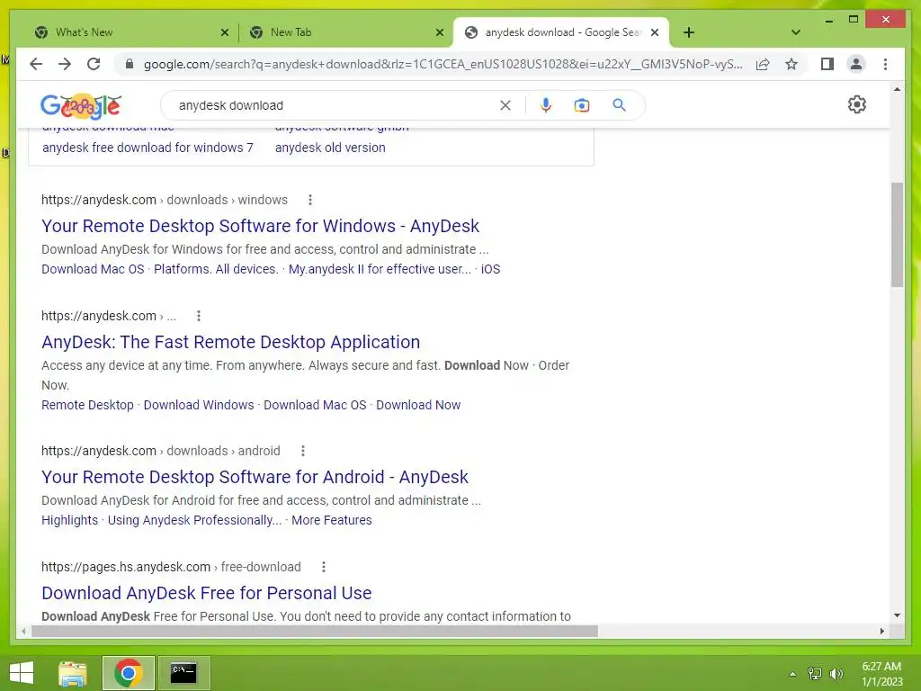
Task: Run the search with the magnifier icon
Action: pos(619,105)
